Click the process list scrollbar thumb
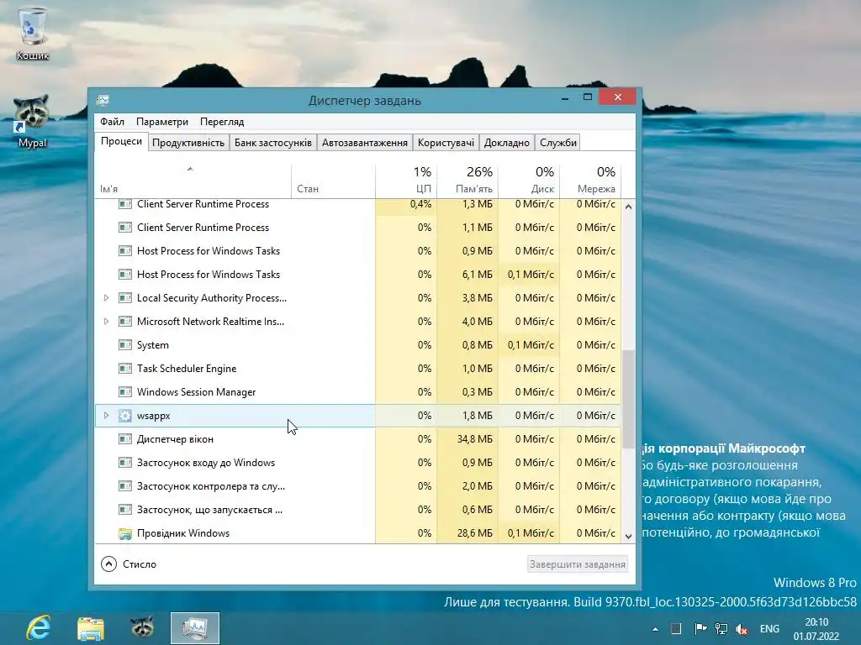This screenshot has height=645, width=861. tap(629, 399)
